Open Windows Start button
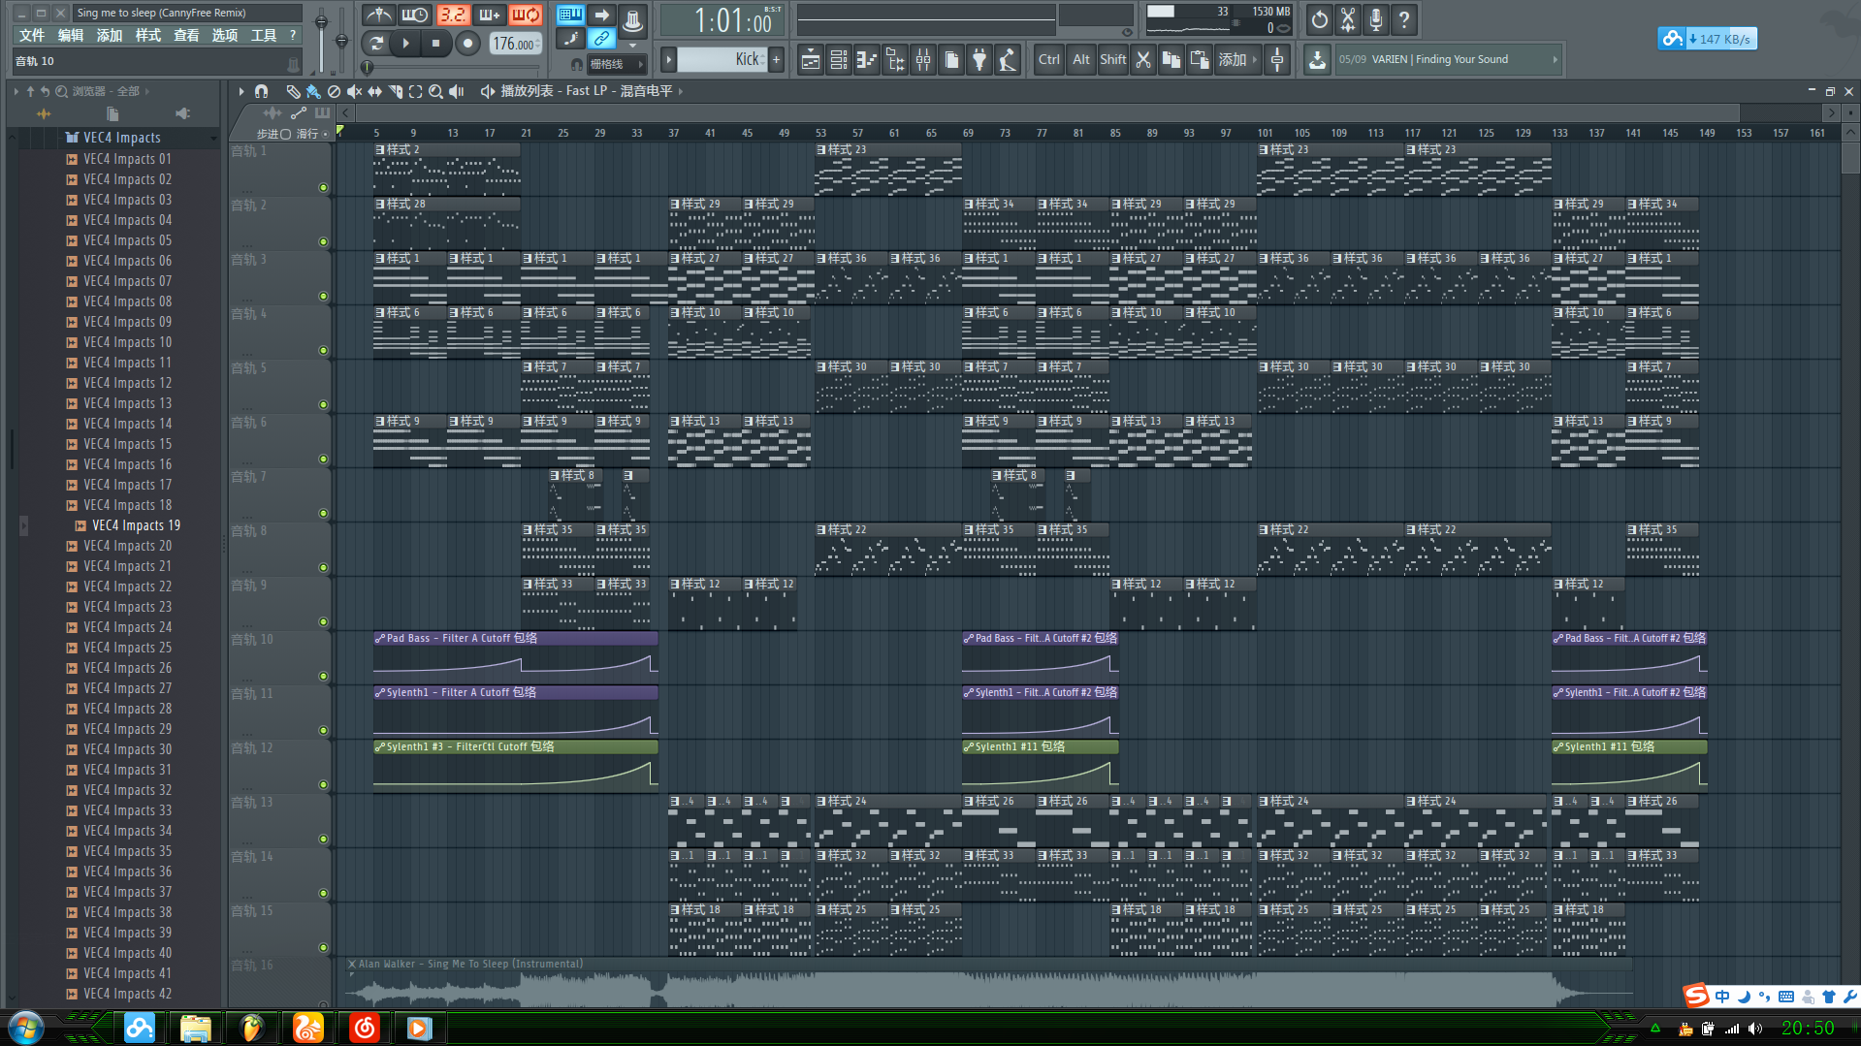This screenshot has width=1861, height=1046. (x=26, y=1028)
